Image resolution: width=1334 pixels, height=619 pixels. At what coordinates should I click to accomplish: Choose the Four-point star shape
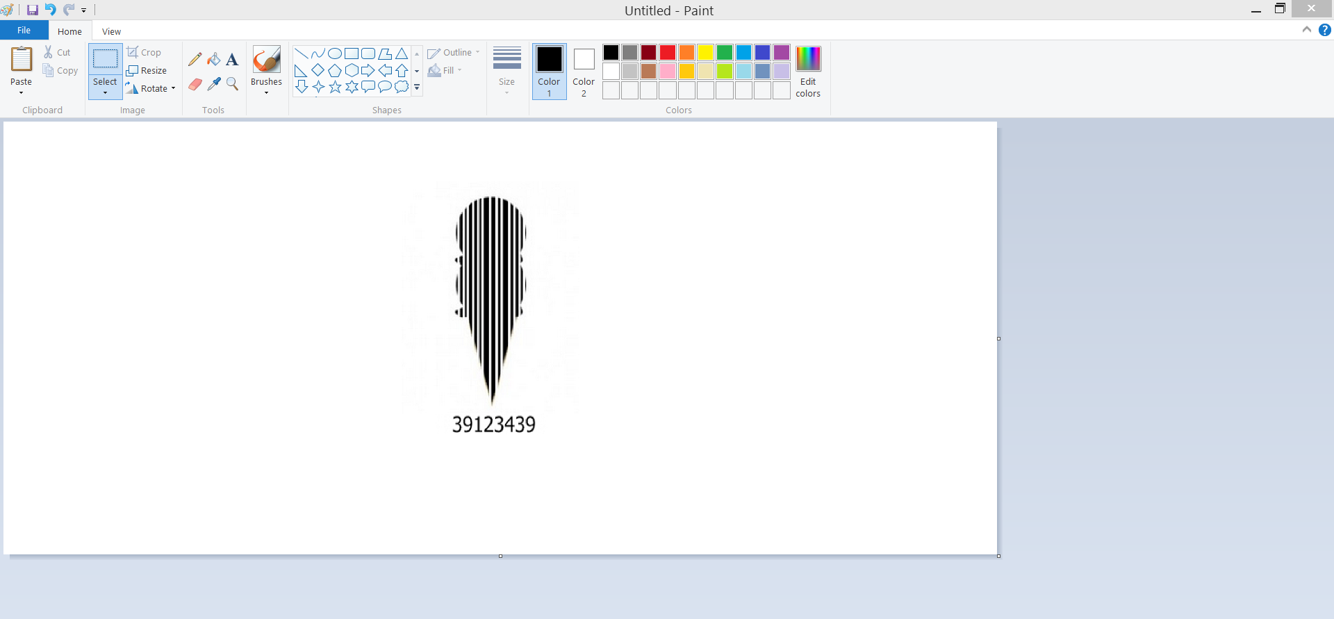(x=318, y=87)
